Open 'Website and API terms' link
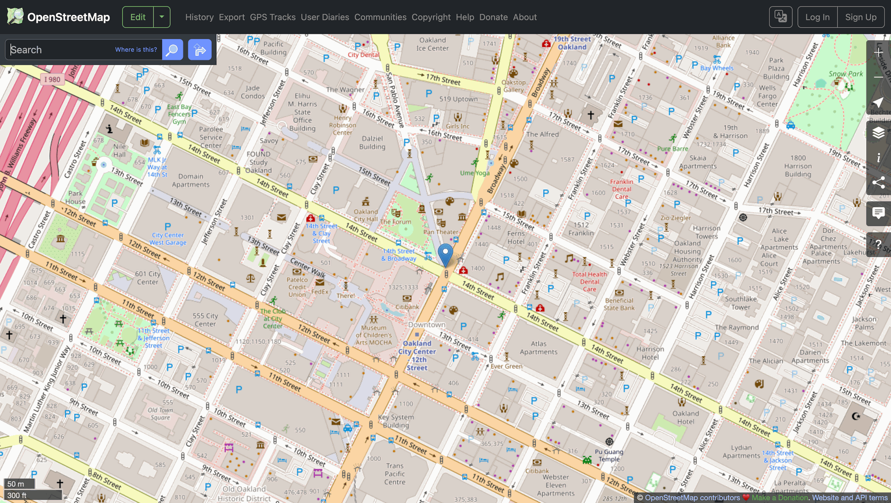 point(850,497)
